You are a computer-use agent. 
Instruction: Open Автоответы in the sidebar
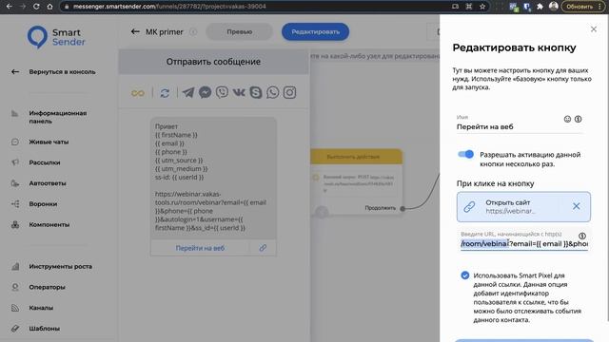[38, 183]
